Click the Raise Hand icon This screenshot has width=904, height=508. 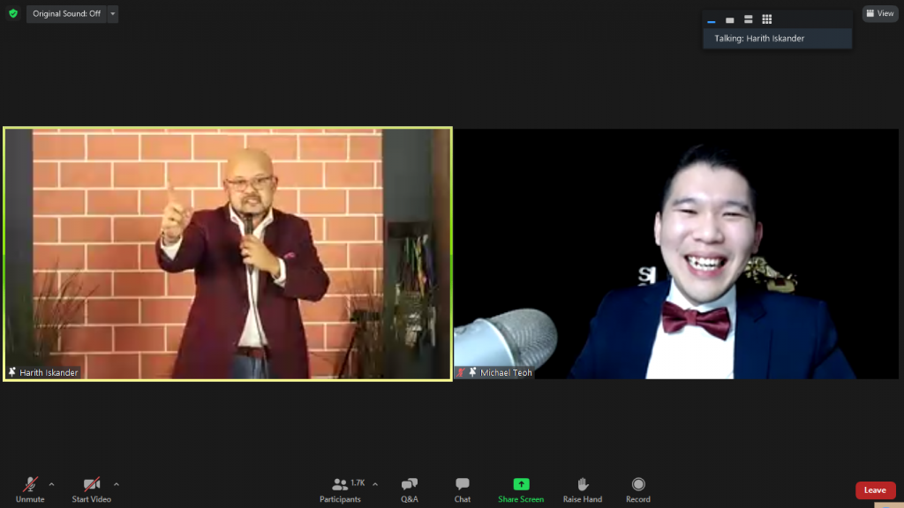(x=582, y=489)
